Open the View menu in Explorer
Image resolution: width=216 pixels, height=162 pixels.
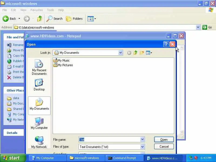[x=23, y=10]
